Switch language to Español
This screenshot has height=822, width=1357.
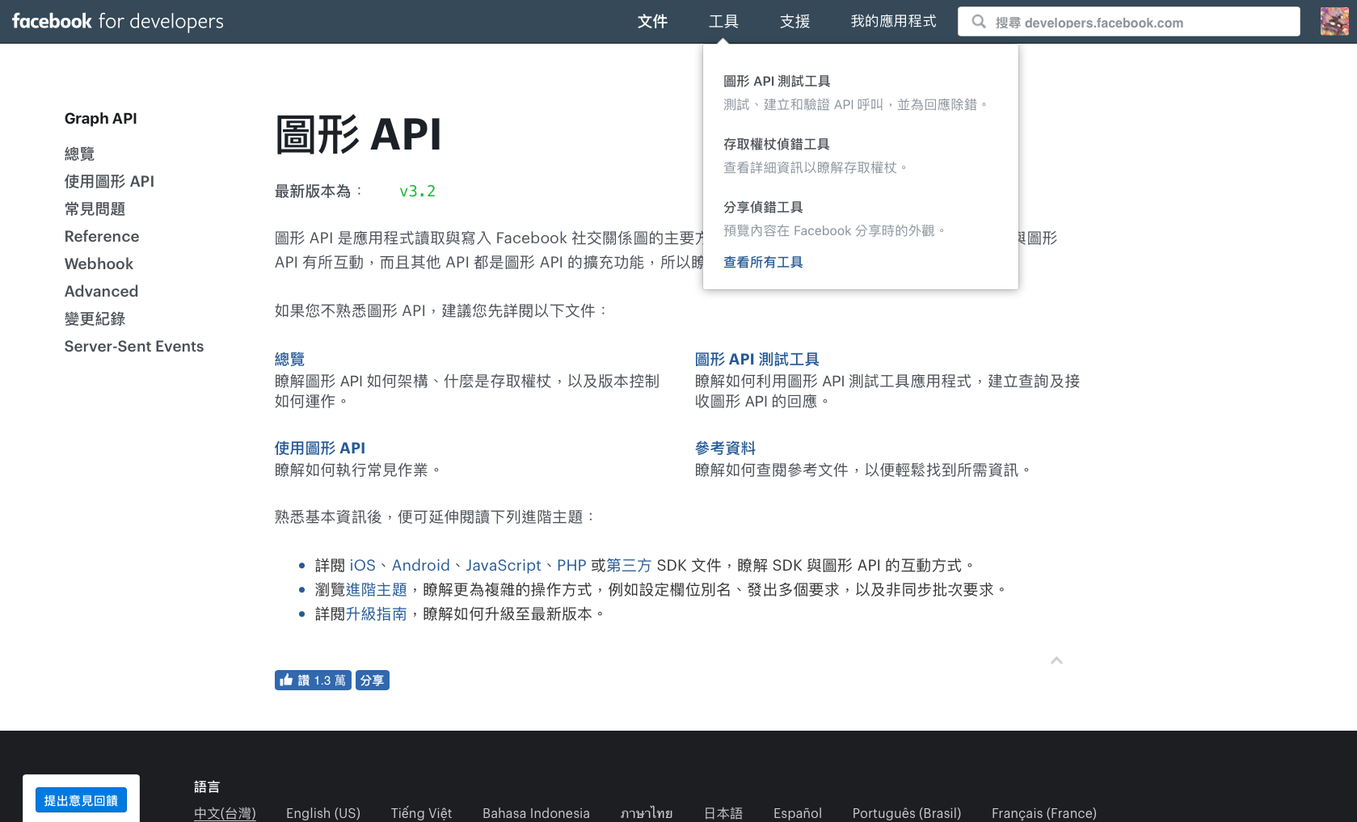798,813
